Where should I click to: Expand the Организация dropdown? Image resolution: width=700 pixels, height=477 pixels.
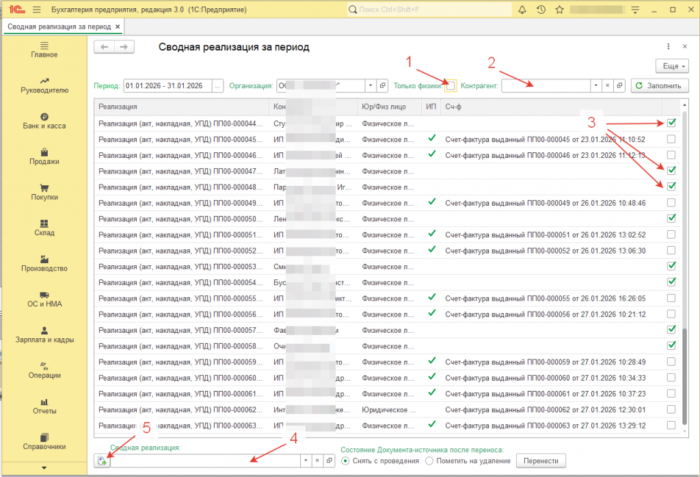point(371,85)
